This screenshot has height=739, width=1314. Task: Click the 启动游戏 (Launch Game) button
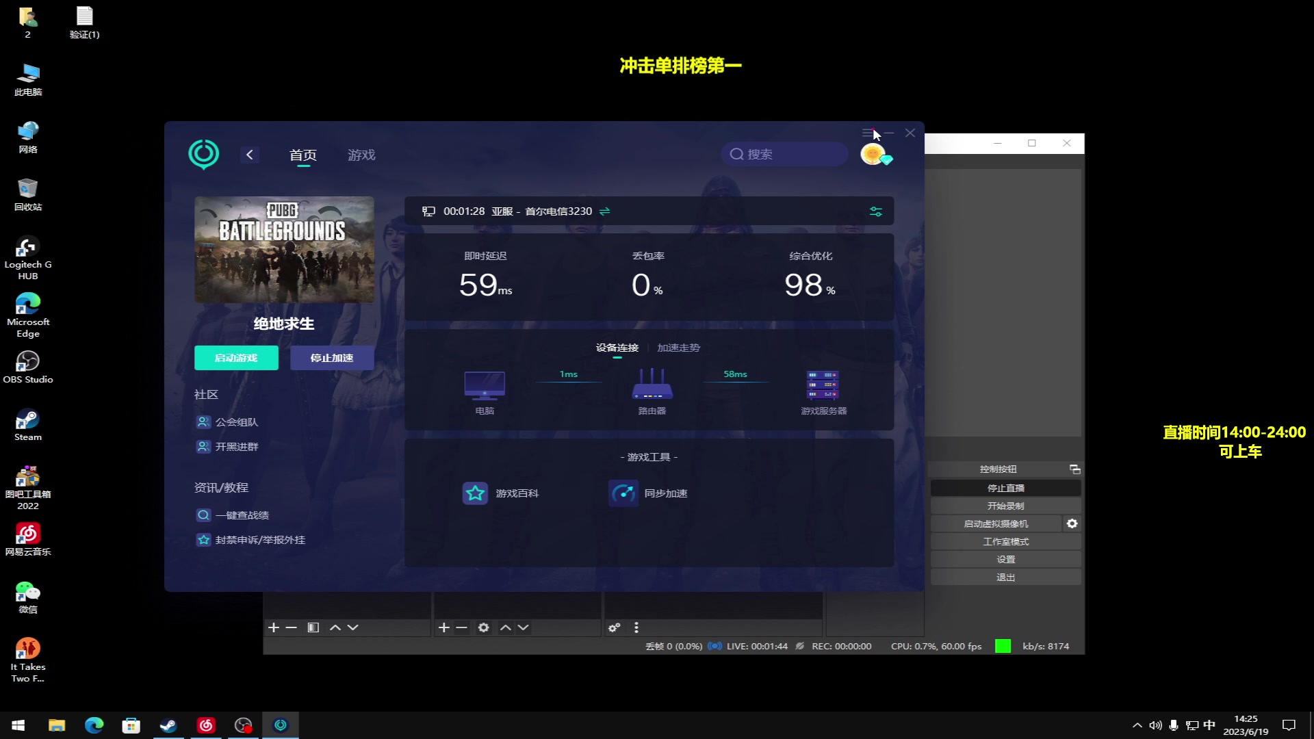click(x=235, y=357)
